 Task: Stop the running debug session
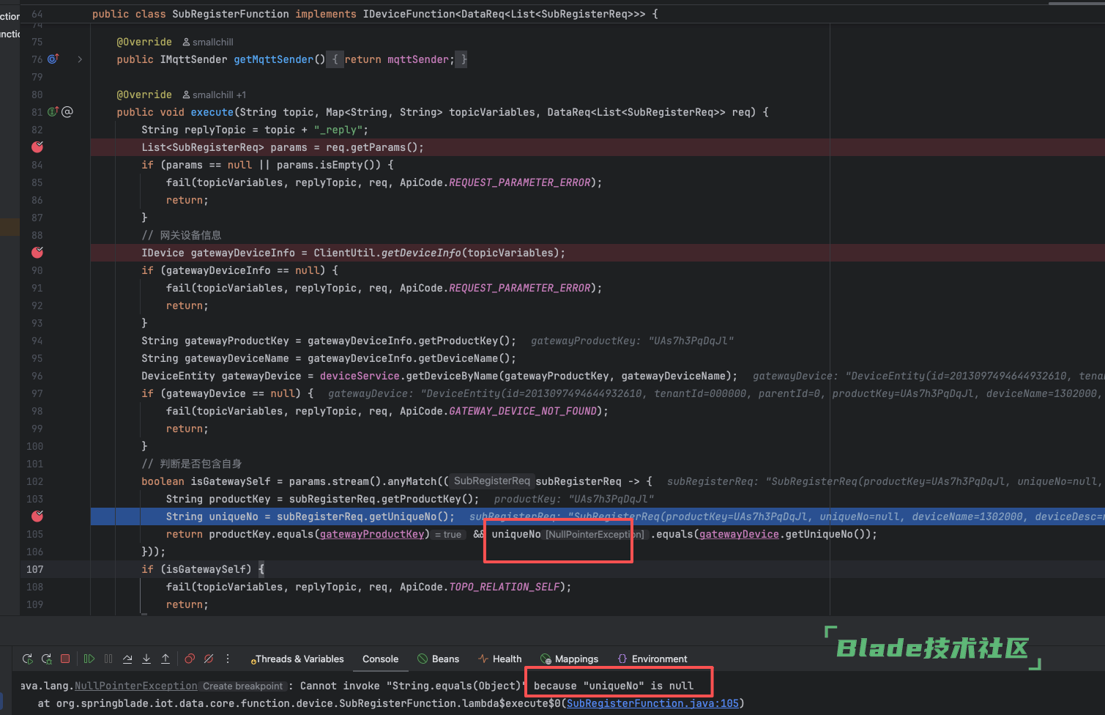click(x=65, y=659)
